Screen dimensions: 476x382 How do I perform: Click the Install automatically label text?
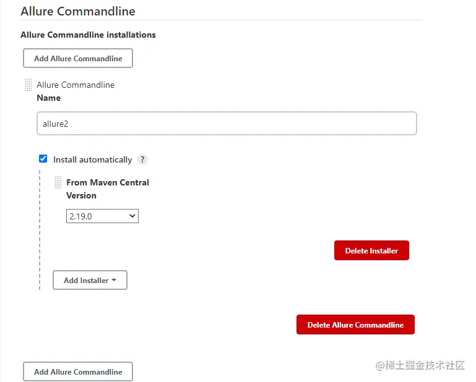(92, 159)
